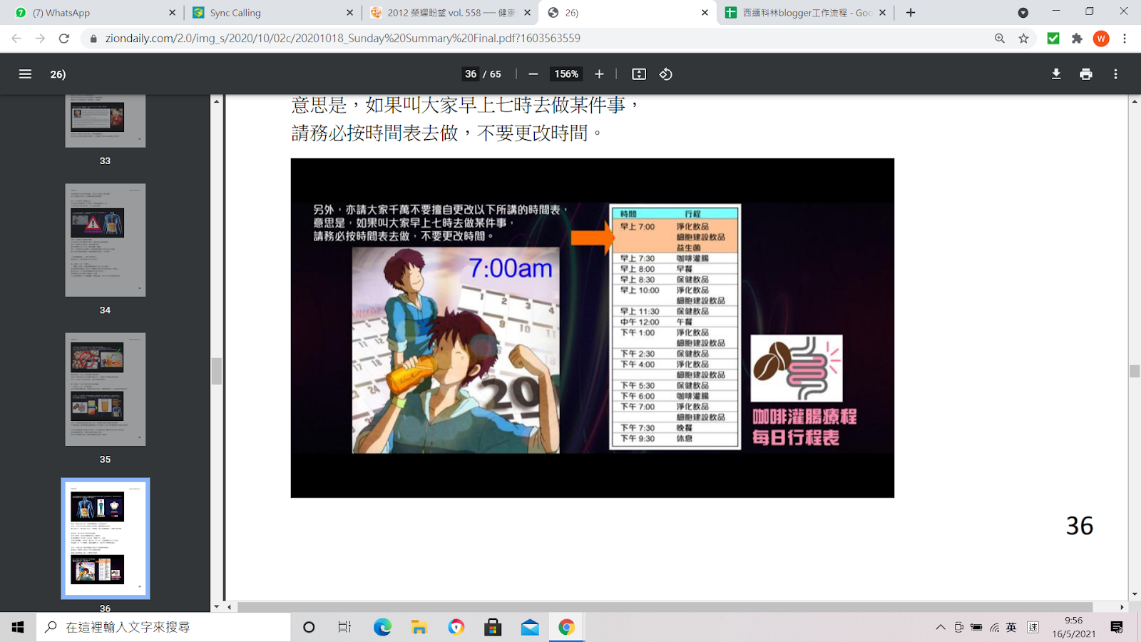Edit the page number field 36
This screenshot has height=642, width=1141.
click(x=471, y=74)
